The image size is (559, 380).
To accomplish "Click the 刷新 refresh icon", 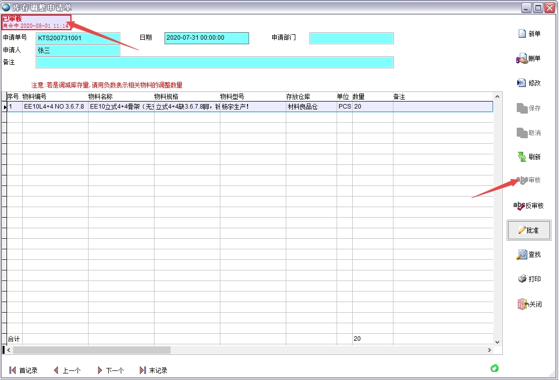I will [x=522, y=157].
